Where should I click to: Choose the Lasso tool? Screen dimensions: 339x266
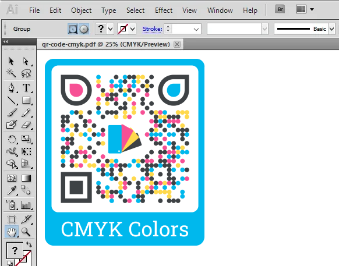[x=26, y=73]
